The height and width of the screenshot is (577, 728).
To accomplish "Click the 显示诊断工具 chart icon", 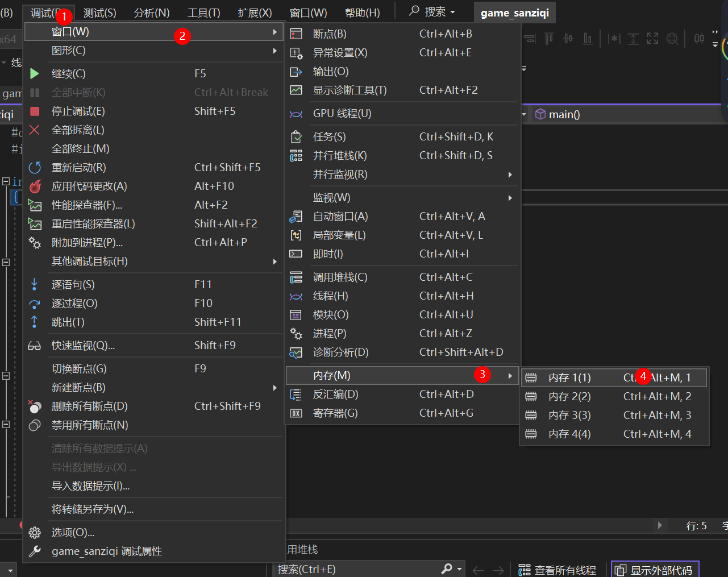I will point(296,90).
